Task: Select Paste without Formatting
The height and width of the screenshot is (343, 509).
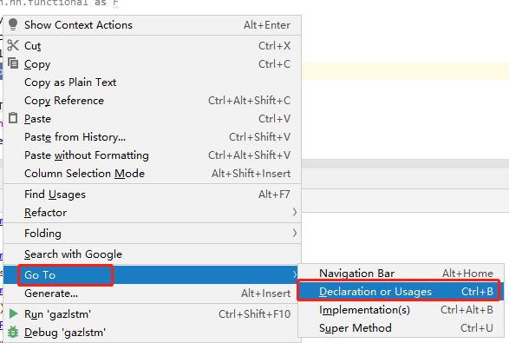Action: (x=153, y=155)
